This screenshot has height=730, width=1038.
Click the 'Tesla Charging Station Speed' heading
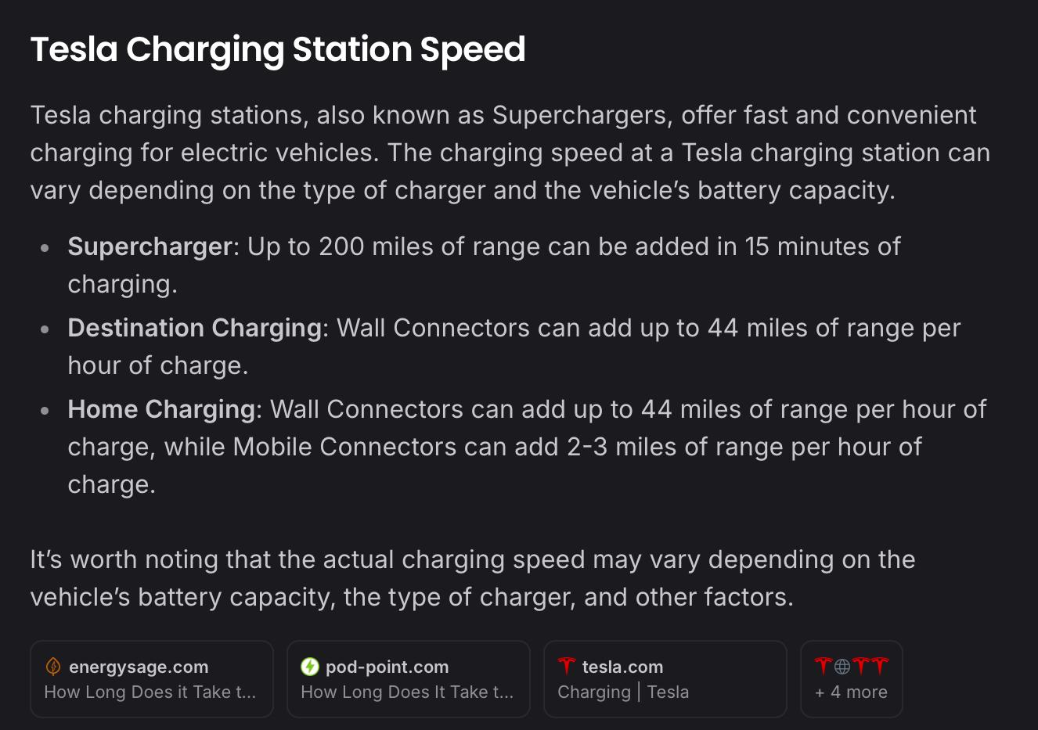tap(278, 49)
